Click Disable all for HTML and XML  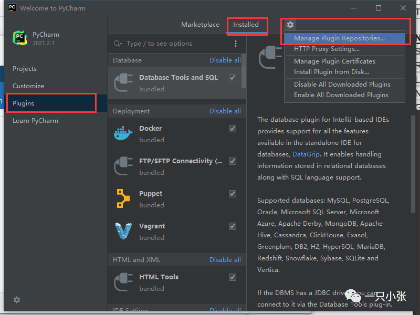click(x=225, y=260)
